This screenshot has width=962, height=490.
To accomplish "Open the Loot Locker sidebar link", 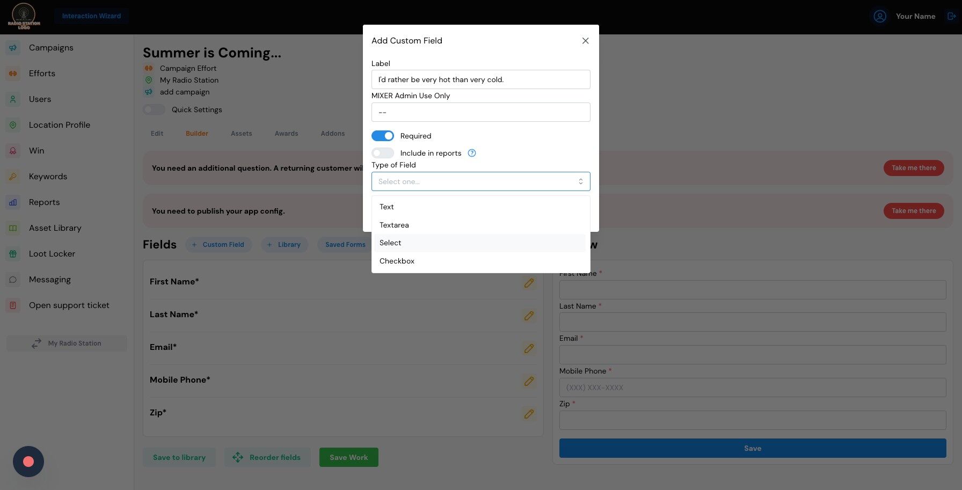I will 52,254.
